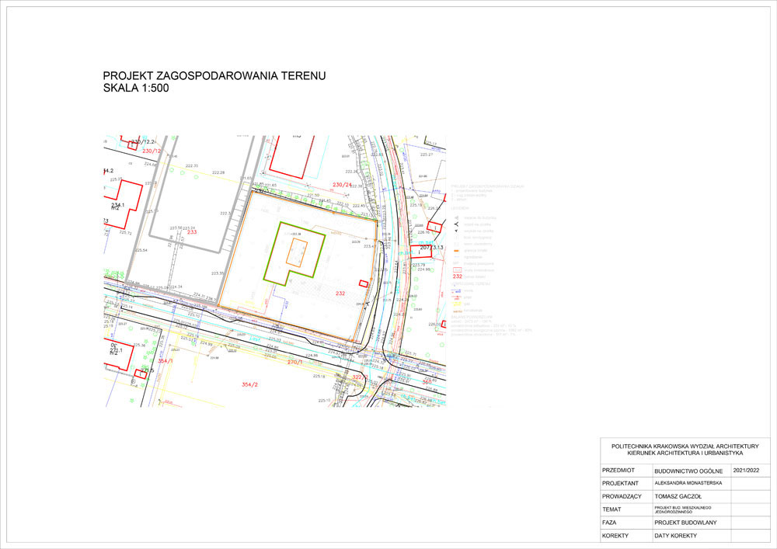Image resolution: width=777 pixels, height=549 pixels.
Task: Click the SKALA 1:500 text
Action: pyautogui.click(x=136, y=89)
